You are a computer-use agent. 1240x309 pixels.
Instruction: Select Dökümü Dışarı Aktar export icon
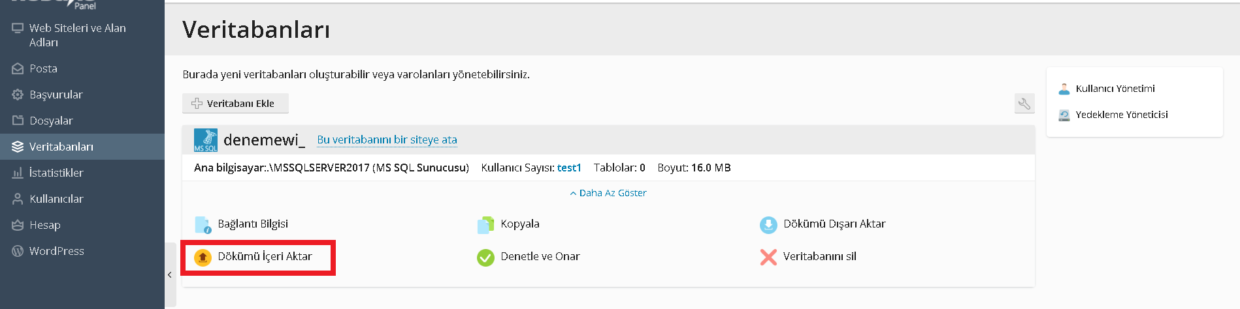[768, 225]
